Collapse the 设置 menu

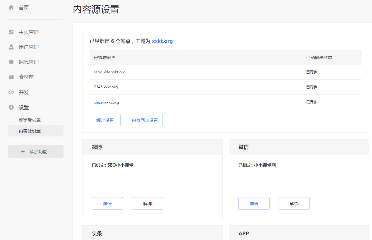pos(24,107)
